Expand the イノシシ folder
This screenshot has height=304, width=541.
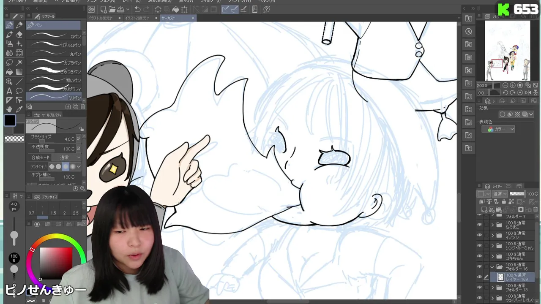pos(492,235)
